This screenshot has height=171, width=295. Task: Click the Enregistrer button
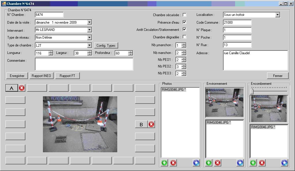pos(17,76)
